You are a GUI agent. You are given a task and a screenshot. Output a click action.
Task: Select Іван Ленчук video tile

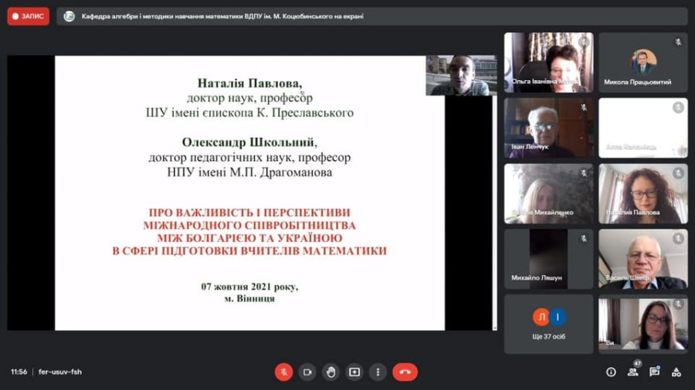tap(549, 128)
